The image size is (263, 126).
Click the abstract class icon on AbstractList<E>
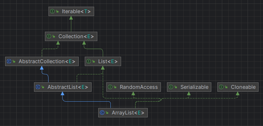[38, 87]
